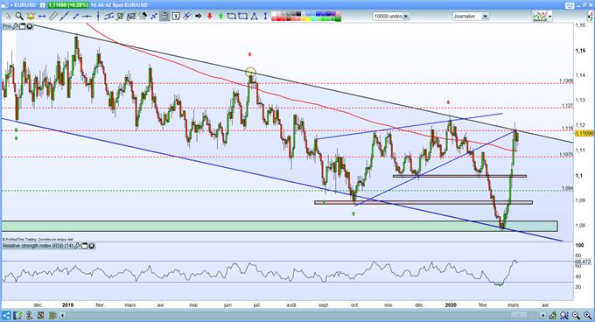Select the triangle drawing tool

coord(254,17)
